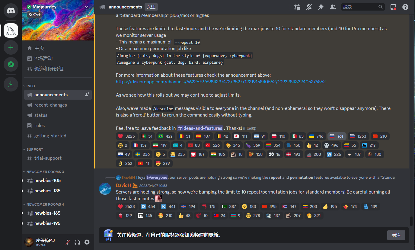This screenshot has height=250, width=415.
Task: Collapse the NEWCOMER ROOMS 4 category
Action: 43,204
